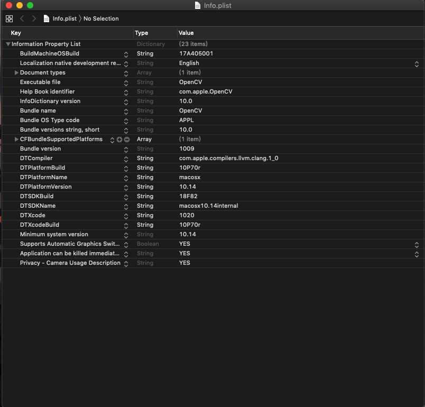
Task: Select the value 1009 for Bundle version
Action: [x=187, y=149]
